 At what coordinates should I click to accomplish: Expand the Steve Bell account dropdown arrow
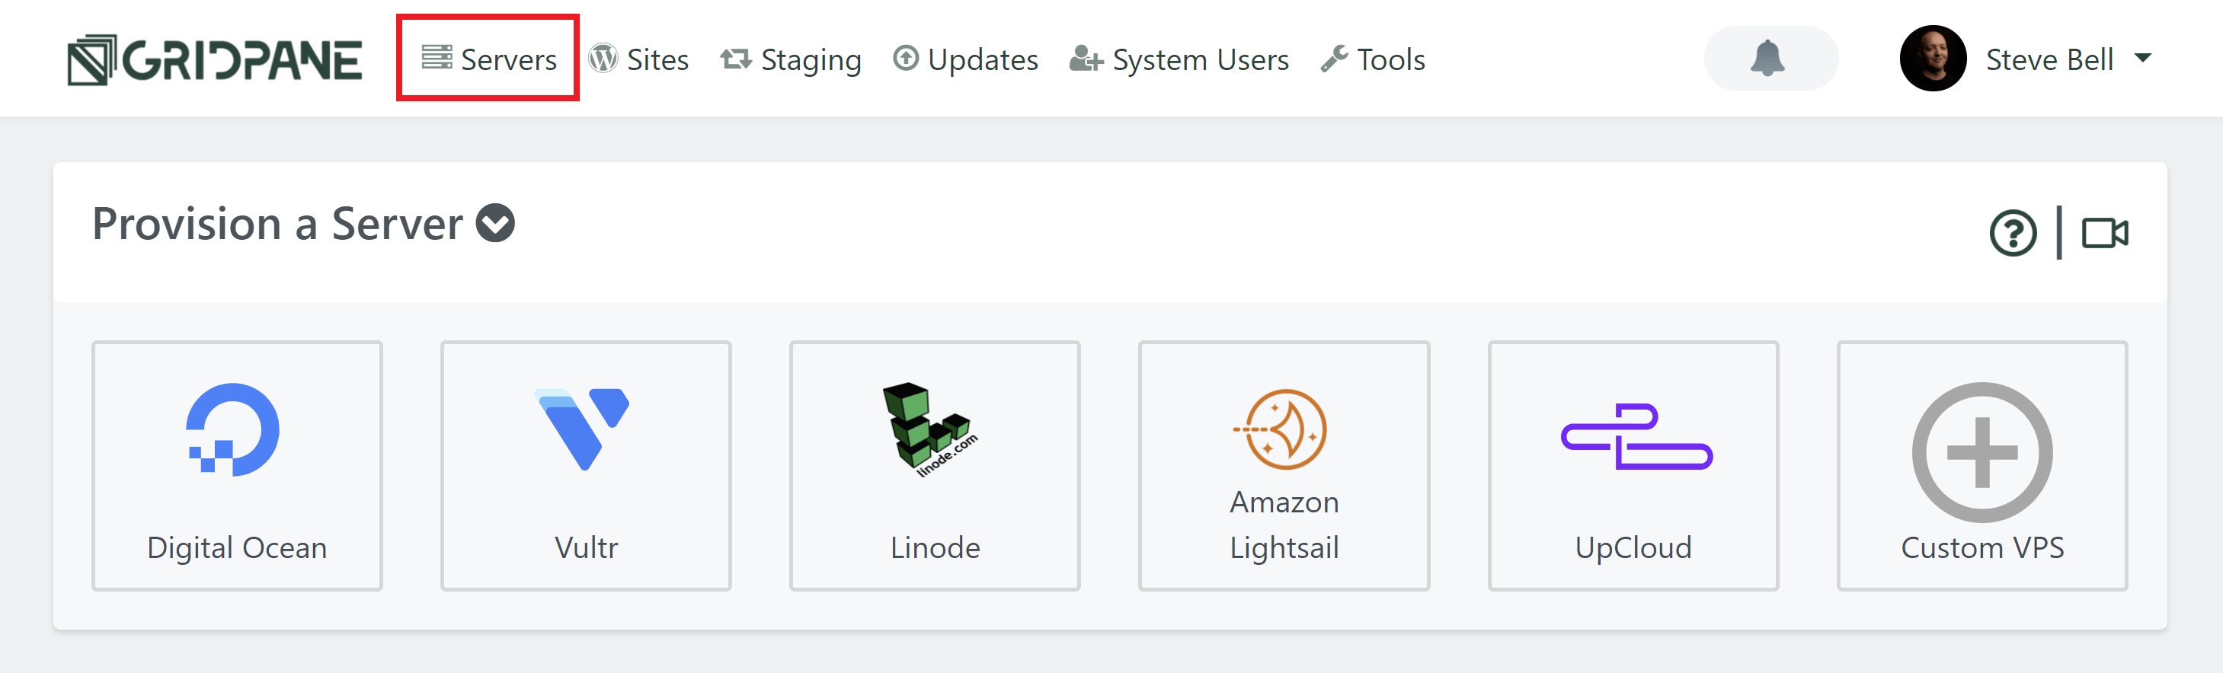(2142, 59)
